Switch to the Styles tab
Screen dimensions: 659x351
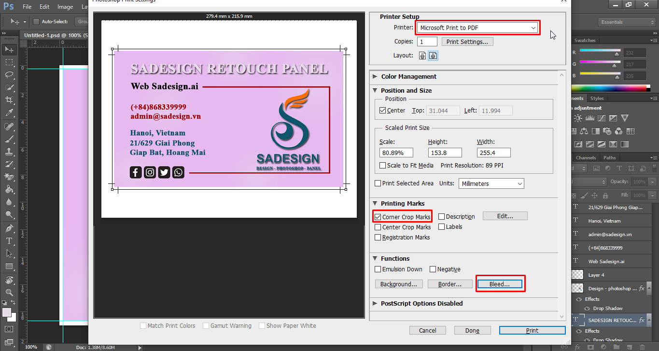click(x=597, y=98)
